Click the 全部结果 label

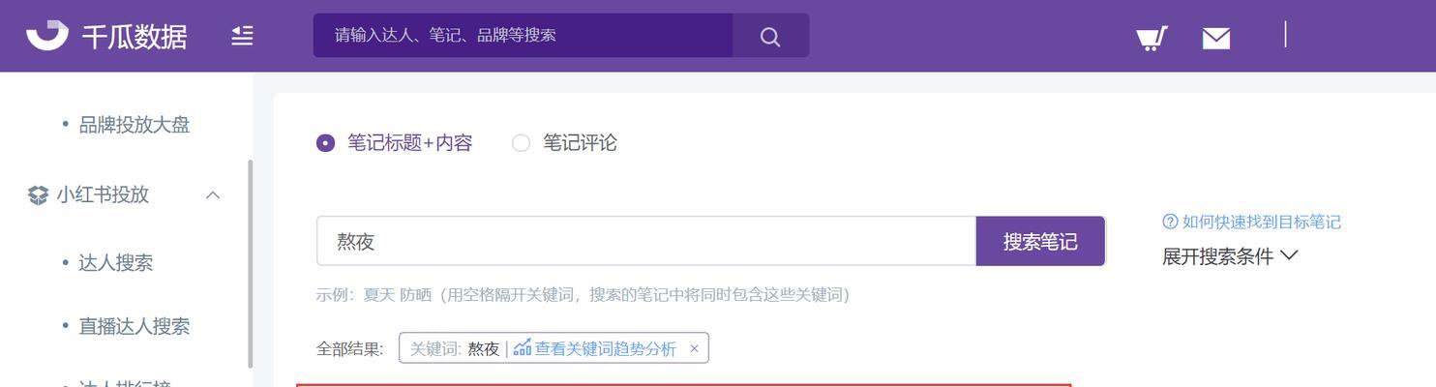tap(350, 349)
